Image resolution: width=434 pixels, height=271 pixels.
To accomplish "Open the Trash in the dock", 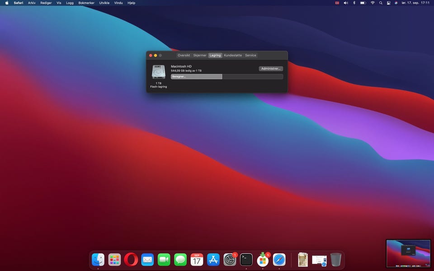I will tap(335, 259).
